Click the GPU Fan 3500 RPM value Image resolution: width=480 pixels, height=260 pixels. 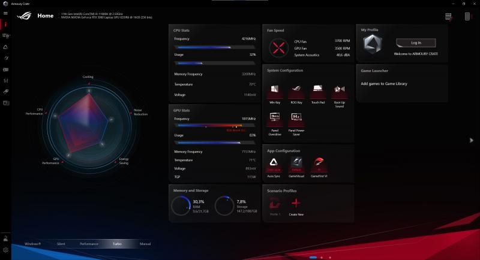(342, 49)
